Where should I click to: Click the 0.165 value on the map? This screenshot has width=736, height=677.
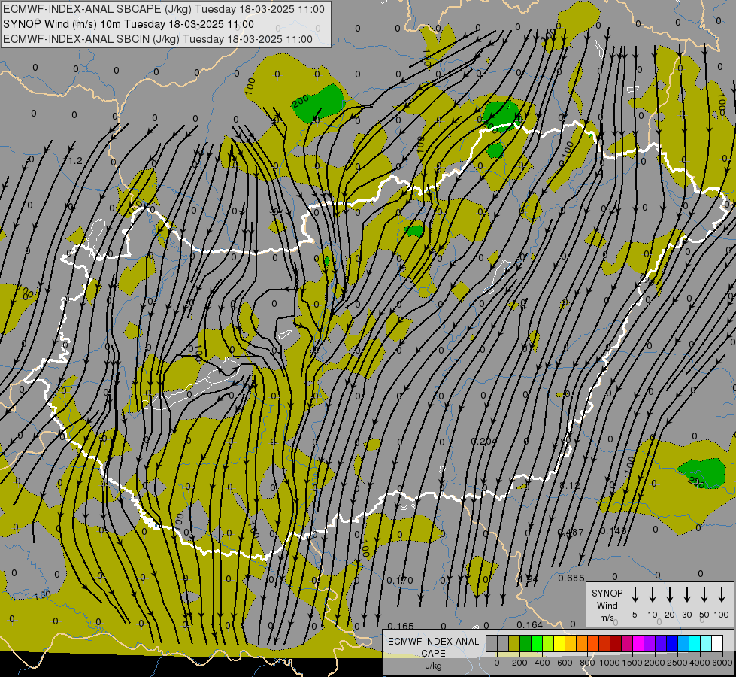(401, 627)
